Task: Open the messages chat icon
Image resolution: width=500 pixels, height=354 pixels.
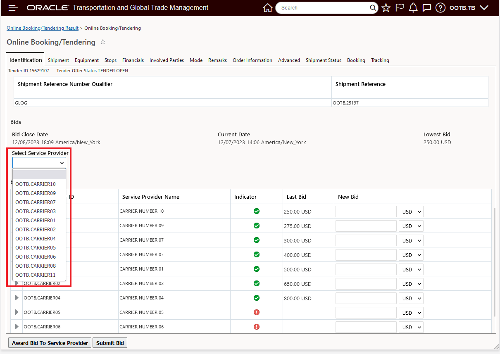Action: pos(427,8)
